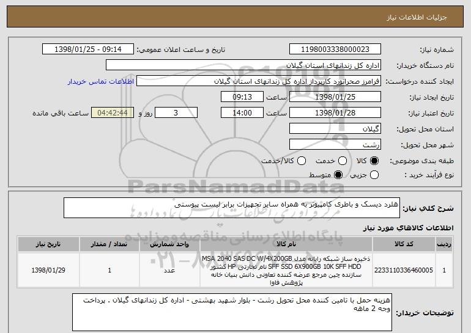Screen dimensions: 471x333
Task: Choose the متوسط purchase process option
Action: tap(338, 175)
